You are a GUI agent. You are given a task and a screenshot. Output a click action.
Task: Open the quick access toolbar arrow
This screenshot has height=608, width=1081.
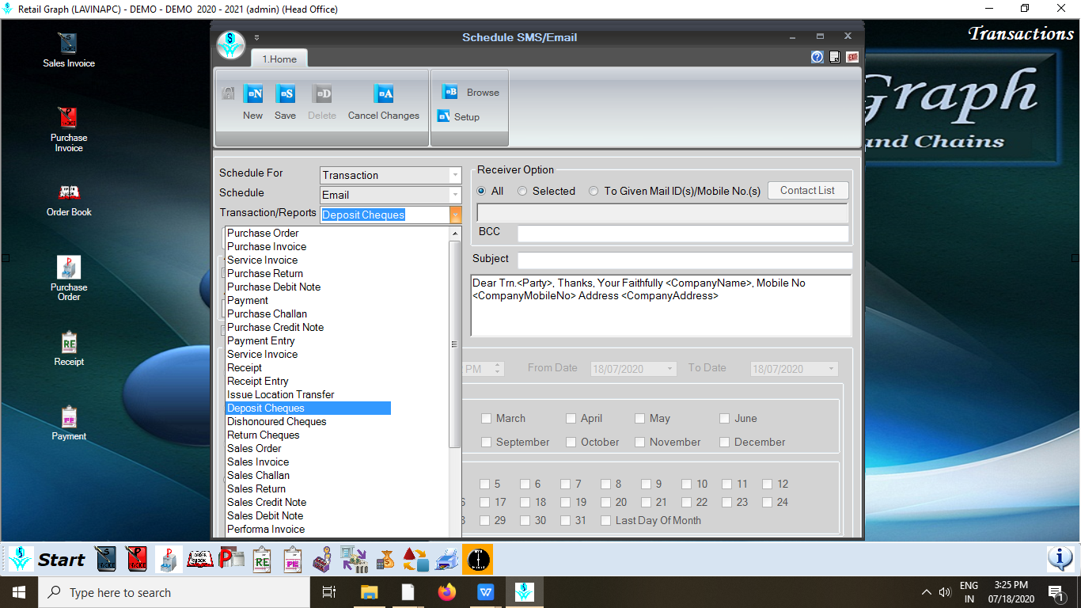(256, 37)
